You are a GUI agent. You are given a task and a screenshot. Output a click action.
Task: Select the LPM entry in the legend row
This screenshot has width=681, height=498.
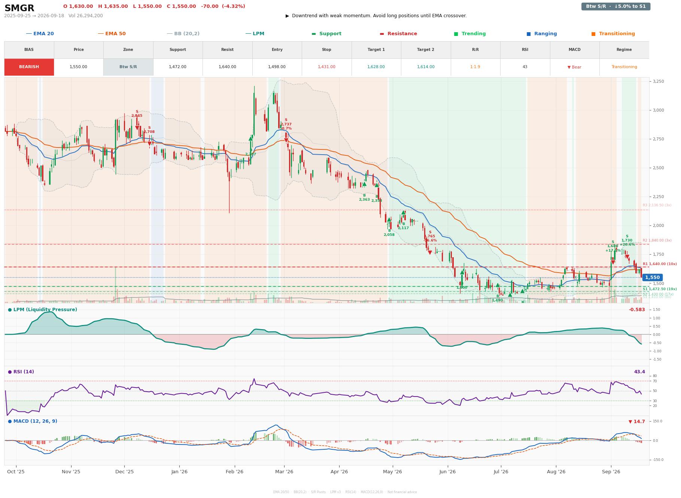pyautogui.click(x=255, y=34)
